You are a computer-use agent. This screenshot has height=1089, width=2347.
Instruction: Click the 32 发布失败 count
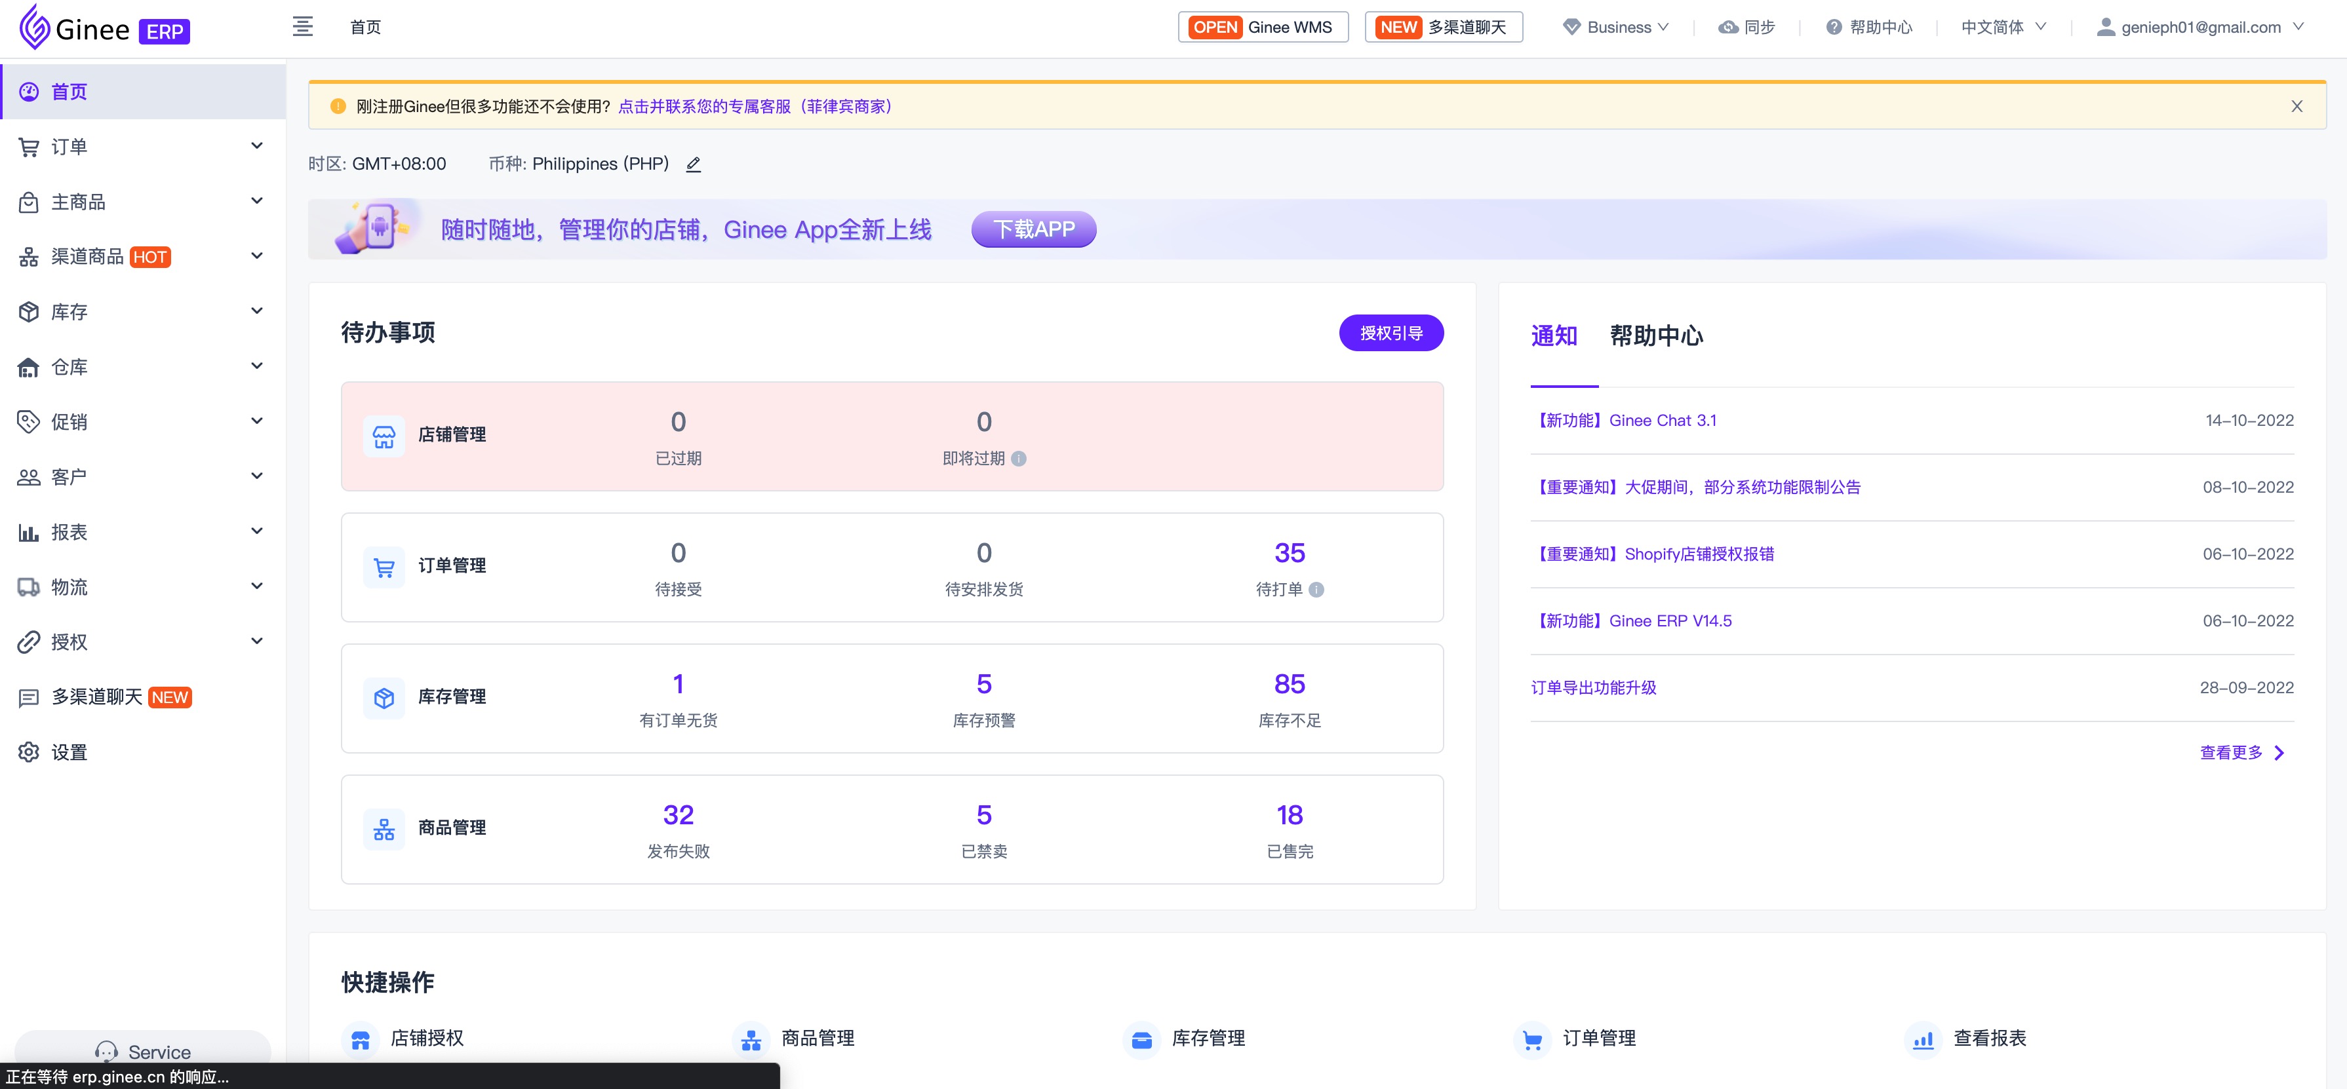coord(678,816)
